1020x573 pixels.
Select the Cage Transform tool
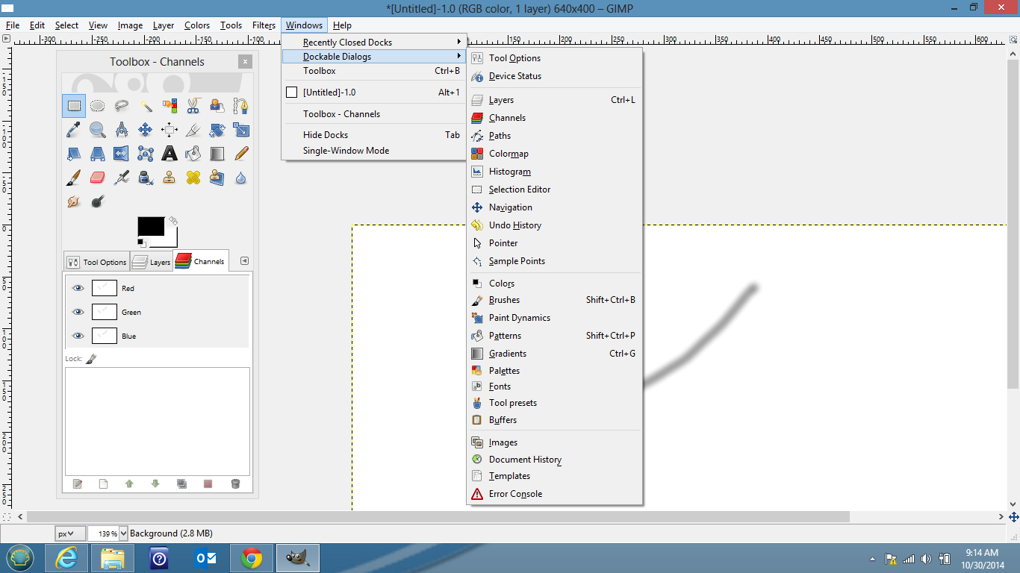coord(146,154)
